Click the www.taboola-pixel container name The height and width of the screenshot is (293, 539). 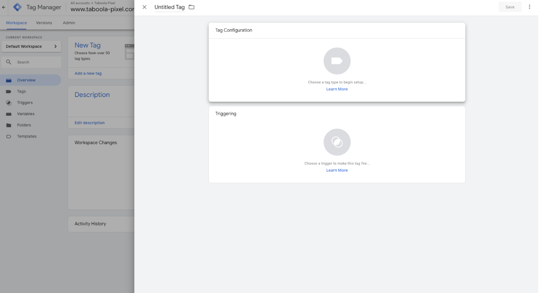102,9
